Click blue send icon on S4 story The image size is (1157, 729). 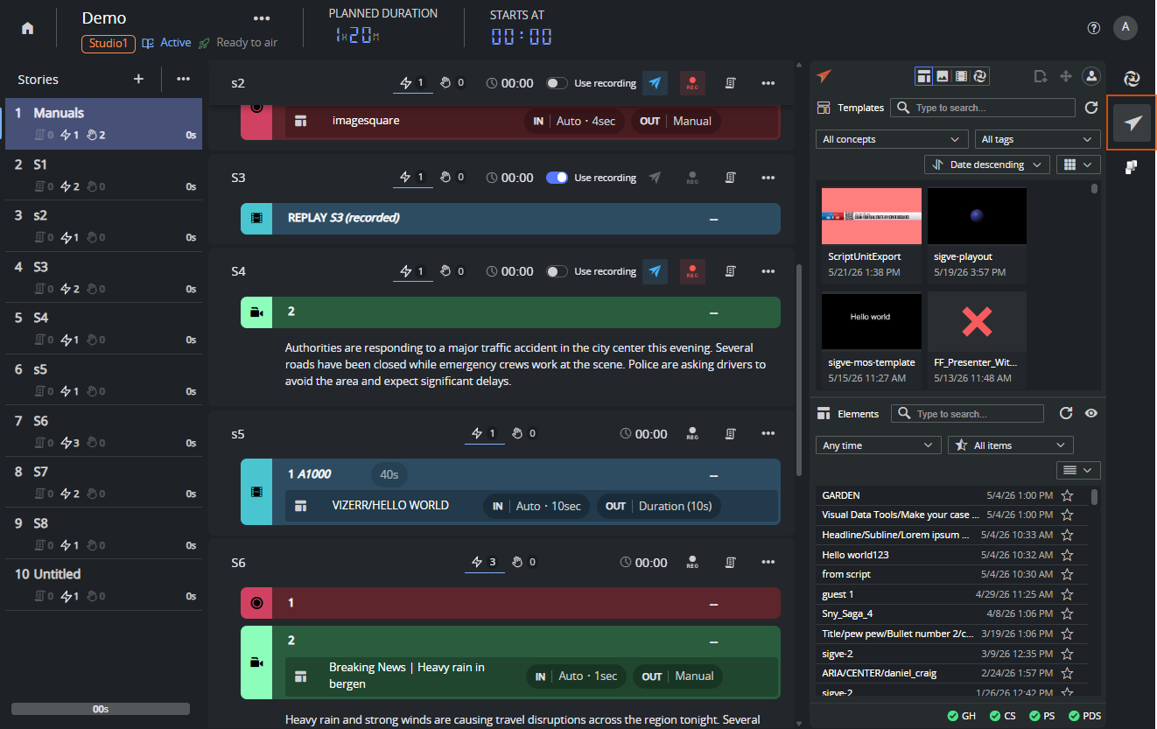click(655, 271)
